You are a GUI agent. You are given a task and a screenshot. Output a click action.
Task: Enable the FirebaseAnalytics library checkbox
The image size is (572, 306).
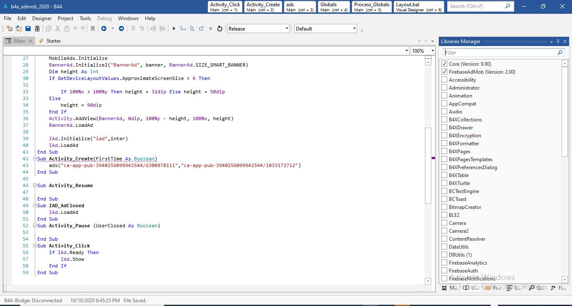point(444,263)
